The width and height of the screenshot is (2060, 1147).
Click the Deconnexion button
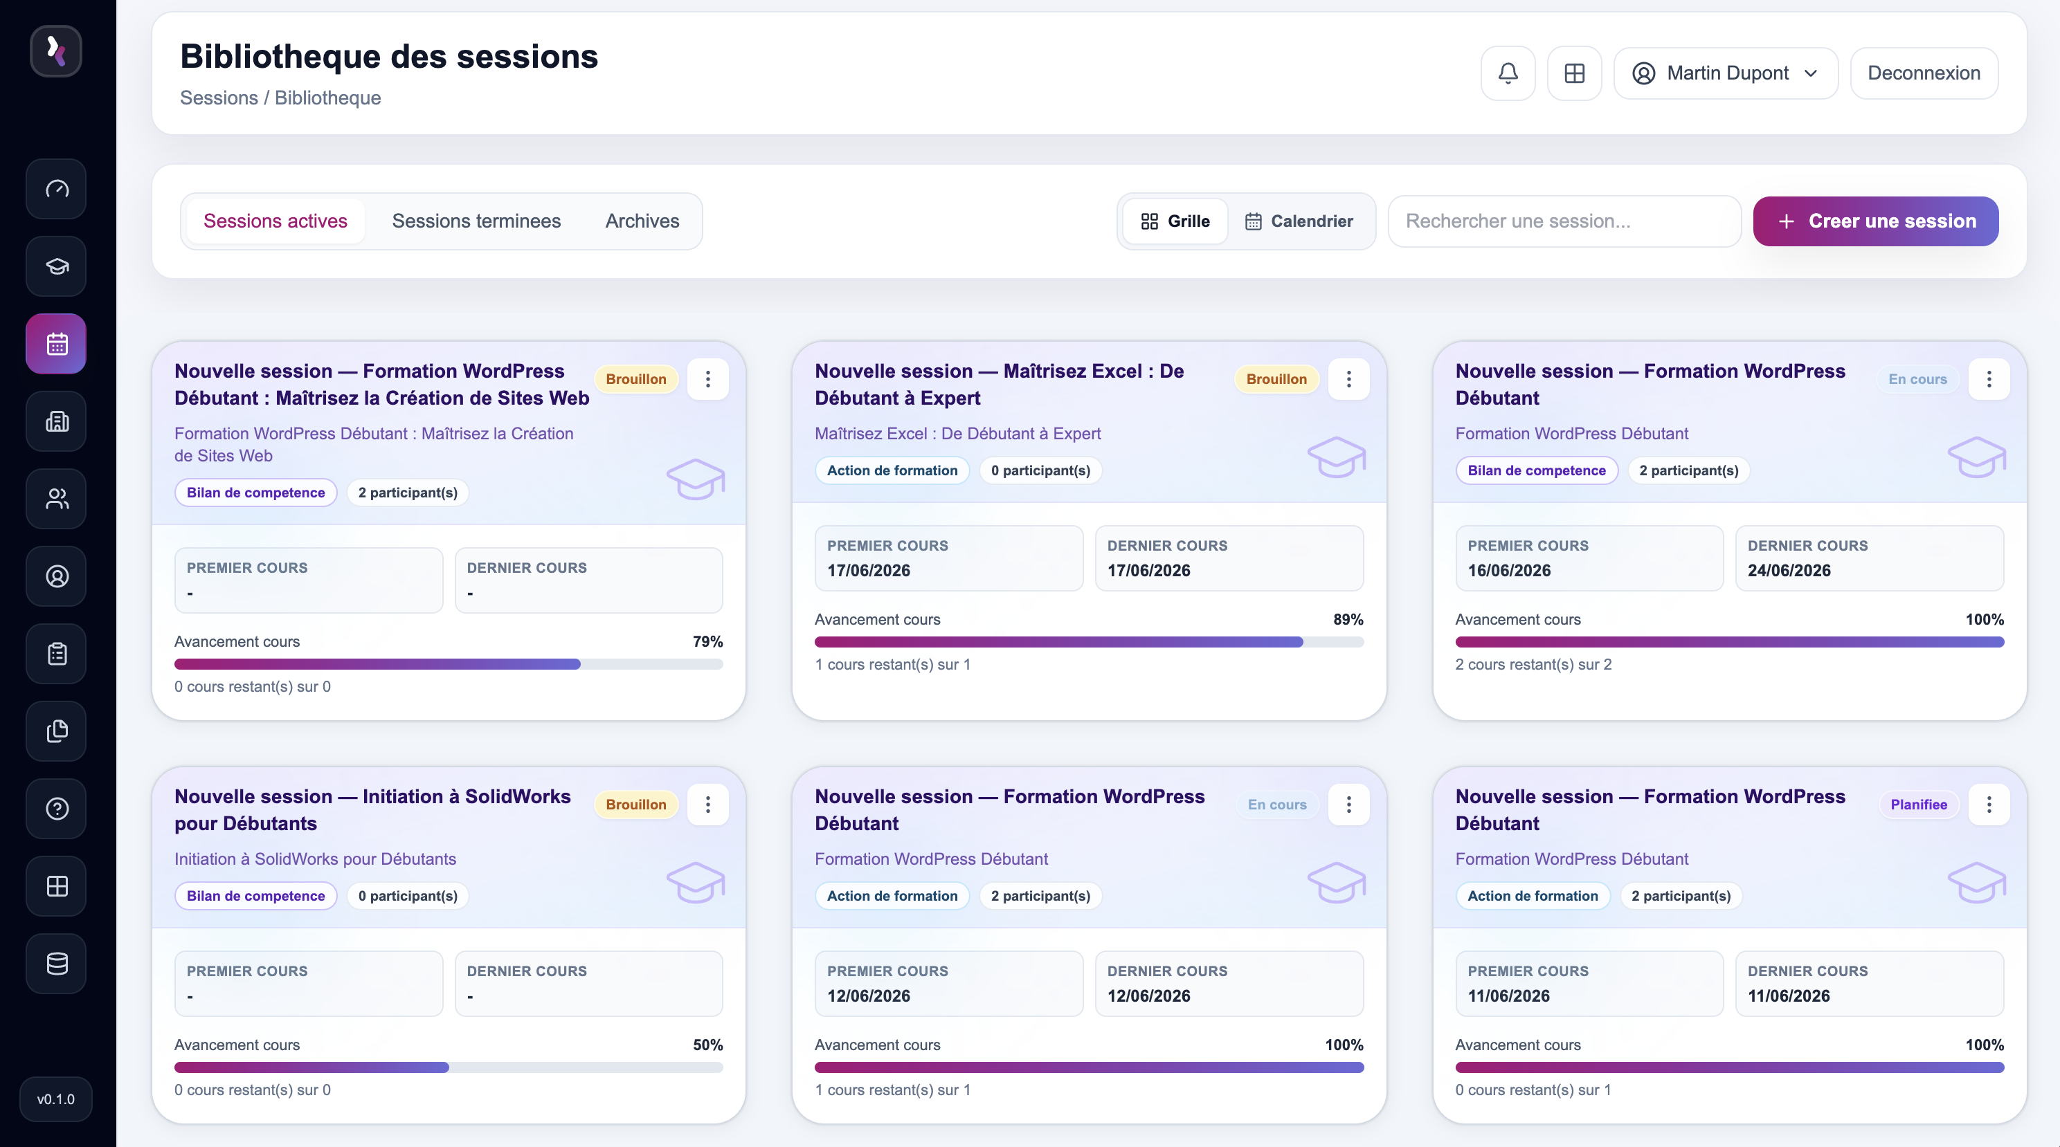coord(1924,73)
